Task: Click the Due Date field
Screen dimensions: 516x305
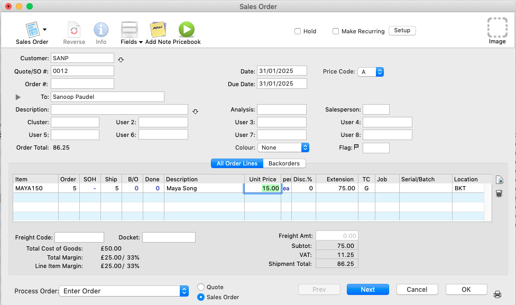Action: coord(282,84)
